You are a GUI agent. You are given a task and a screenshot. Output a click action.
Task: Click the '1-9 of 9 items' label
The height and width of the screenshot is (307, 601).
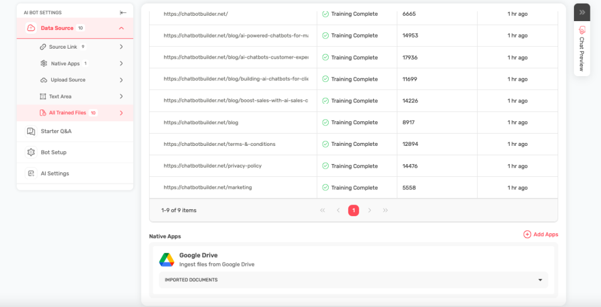(179, 210)
